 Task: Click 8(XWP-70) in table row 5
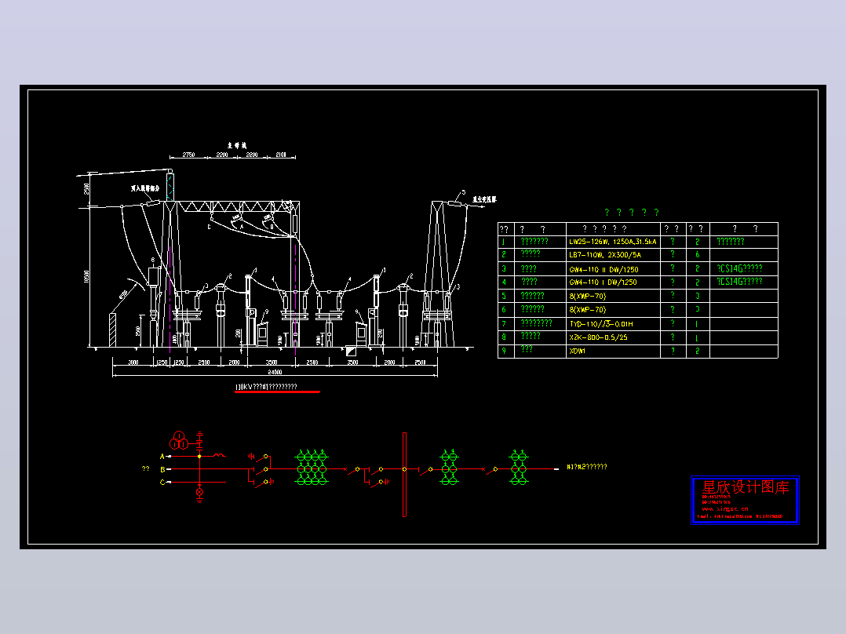pyautogui.click(x=613, y=296)
